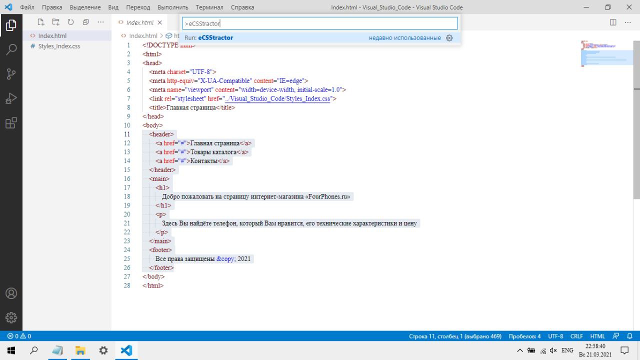Viewport: 640px width, 360px height.
Task: Open the volume control in system tray
Action: click(x=553, y=350)
